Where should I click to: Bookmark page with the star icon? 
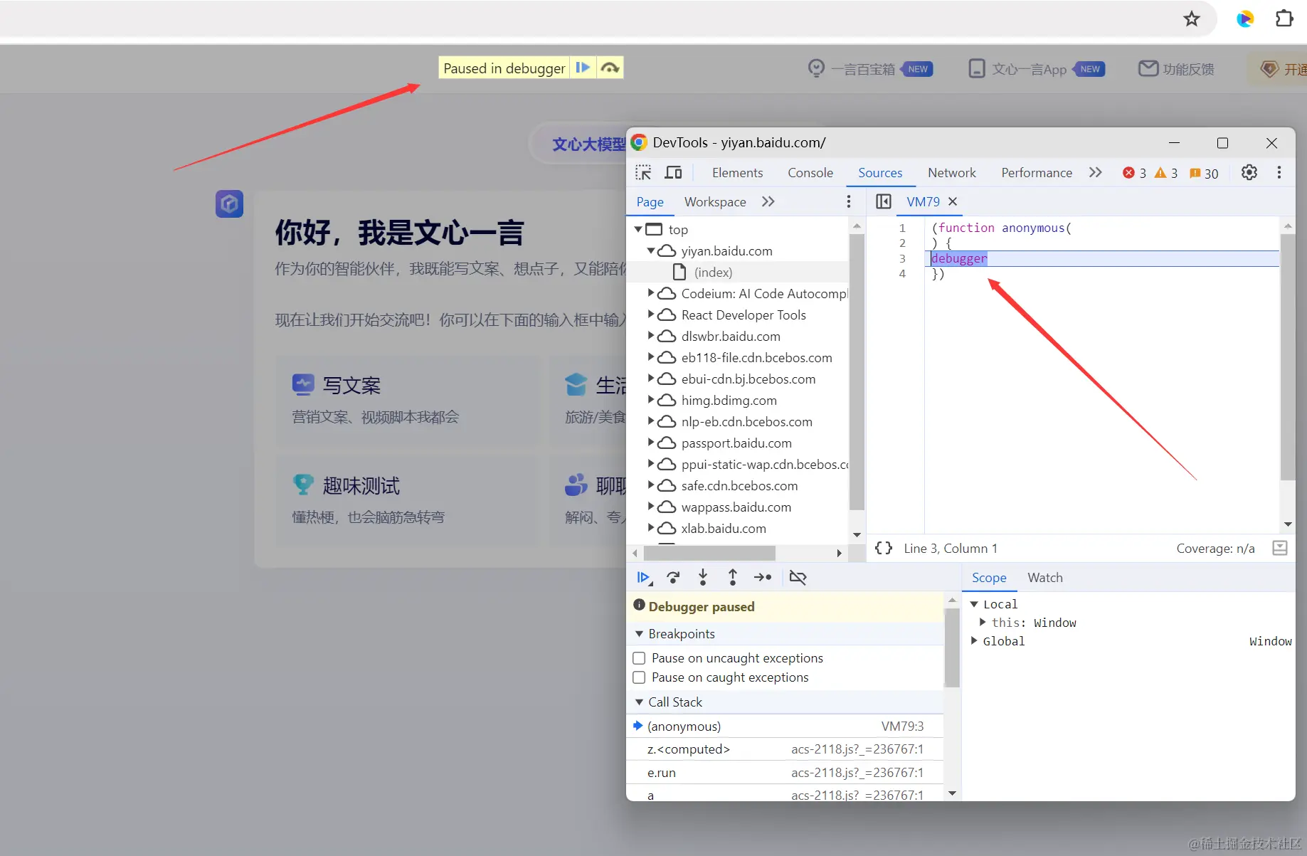1192,19
